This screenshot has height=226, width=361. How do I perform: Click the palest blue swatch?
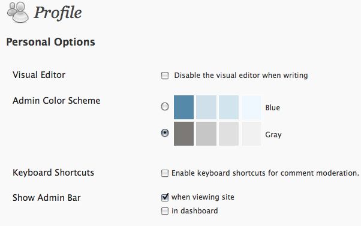251,107
